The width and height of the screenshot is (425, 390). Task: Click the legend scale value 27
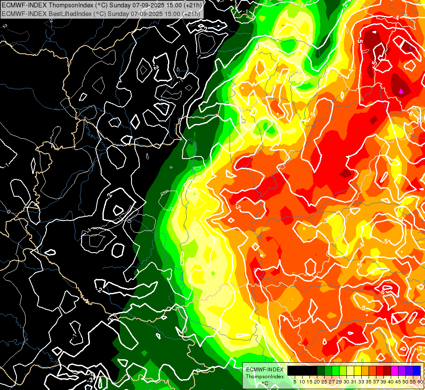click(332, 382)
